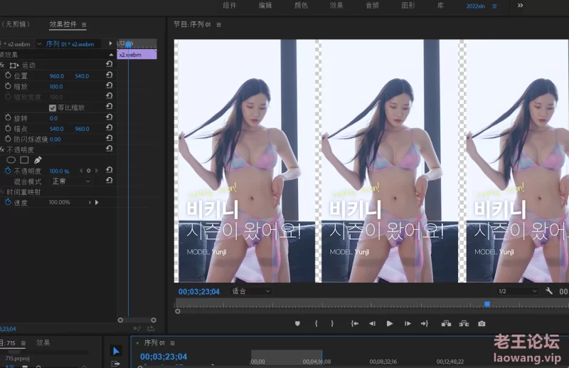Click the Go to In point icon

tap(354, 323)
